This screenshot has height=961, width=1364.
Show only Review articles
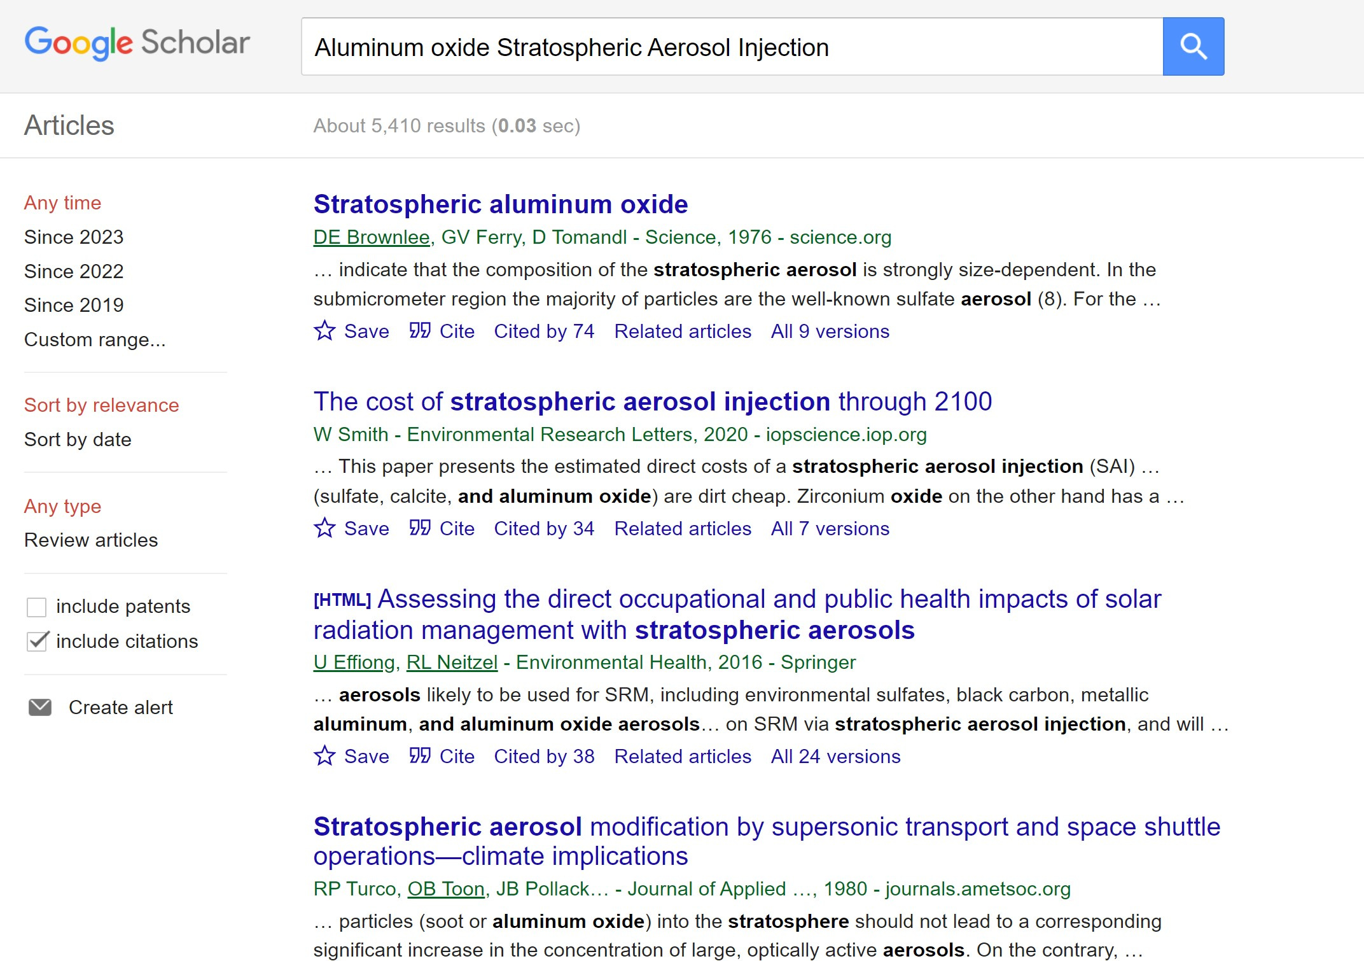(x=91, y=540)
